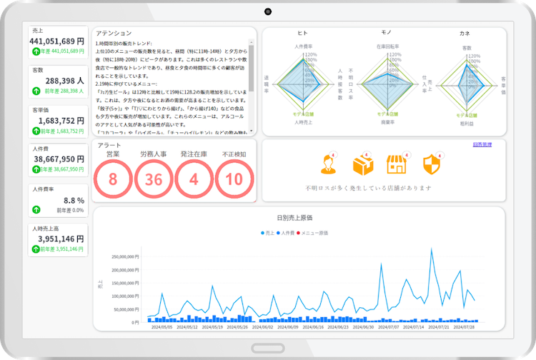Open the 不正検知 alert circle showing 10
Viewport: 536px width, 360px height.
[x=234, y=179]
